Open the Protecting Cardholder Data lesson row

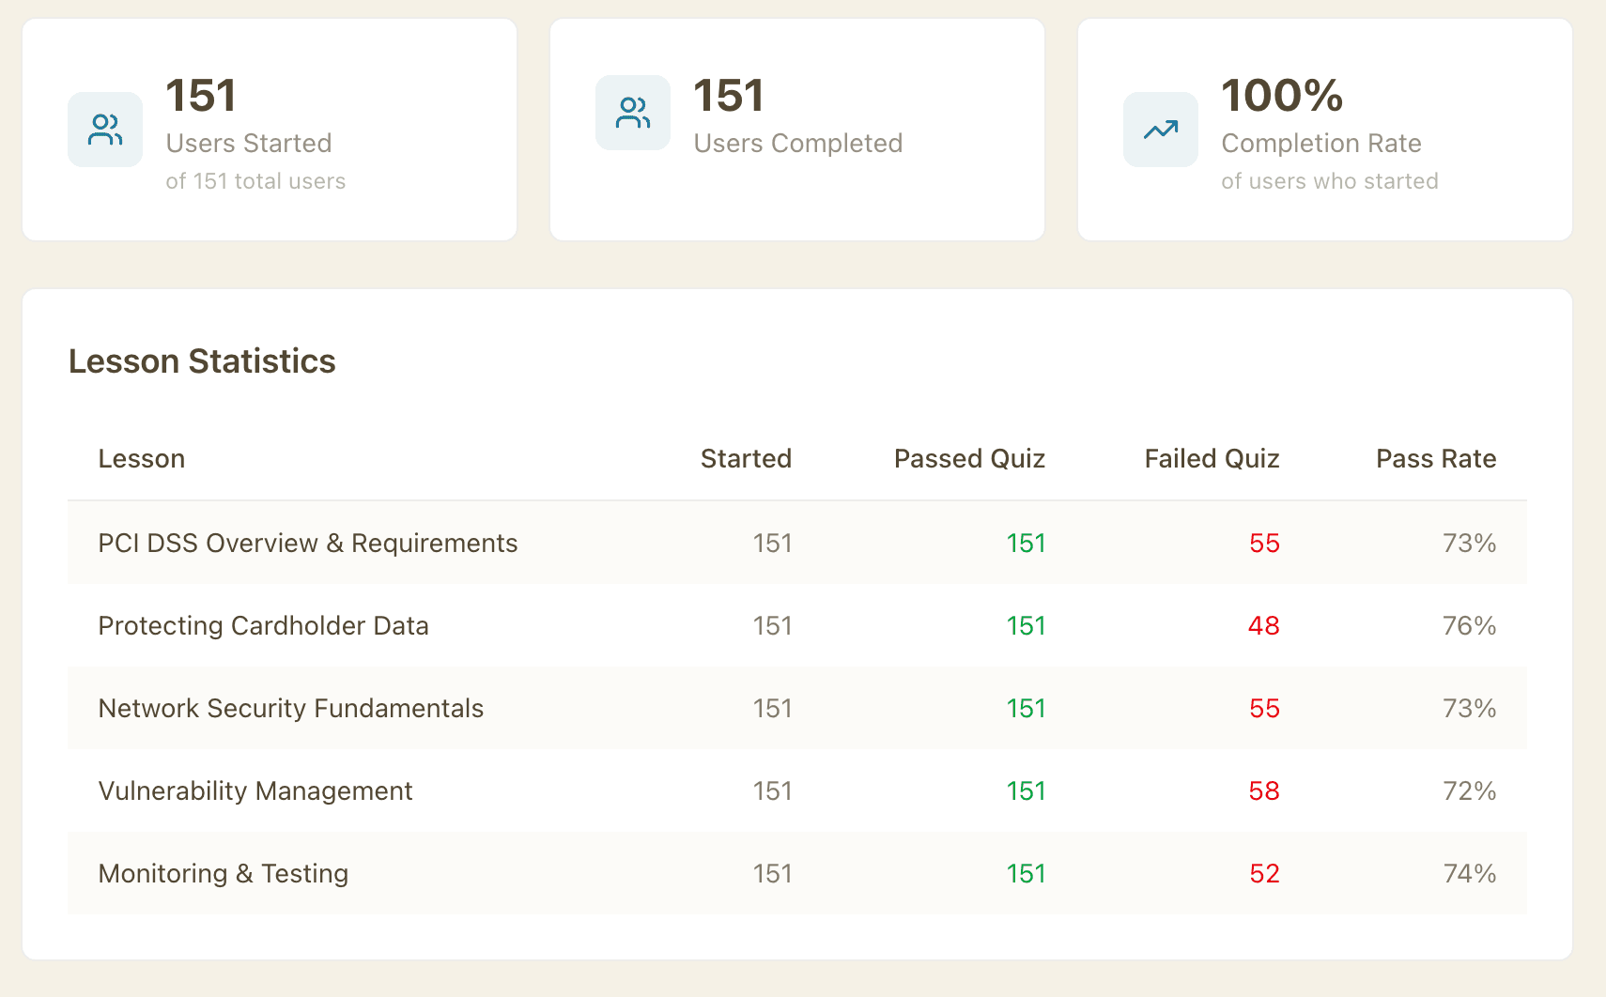pos(264,626)
